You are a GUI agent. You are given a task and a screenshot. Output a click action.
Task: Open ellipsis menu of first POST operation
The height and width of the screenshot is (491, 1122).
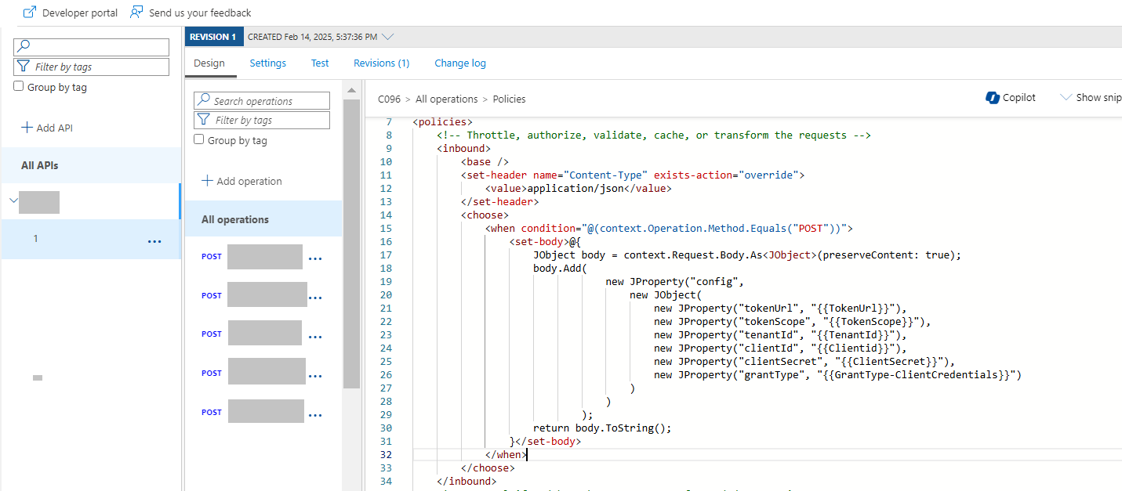click(315, 258)
